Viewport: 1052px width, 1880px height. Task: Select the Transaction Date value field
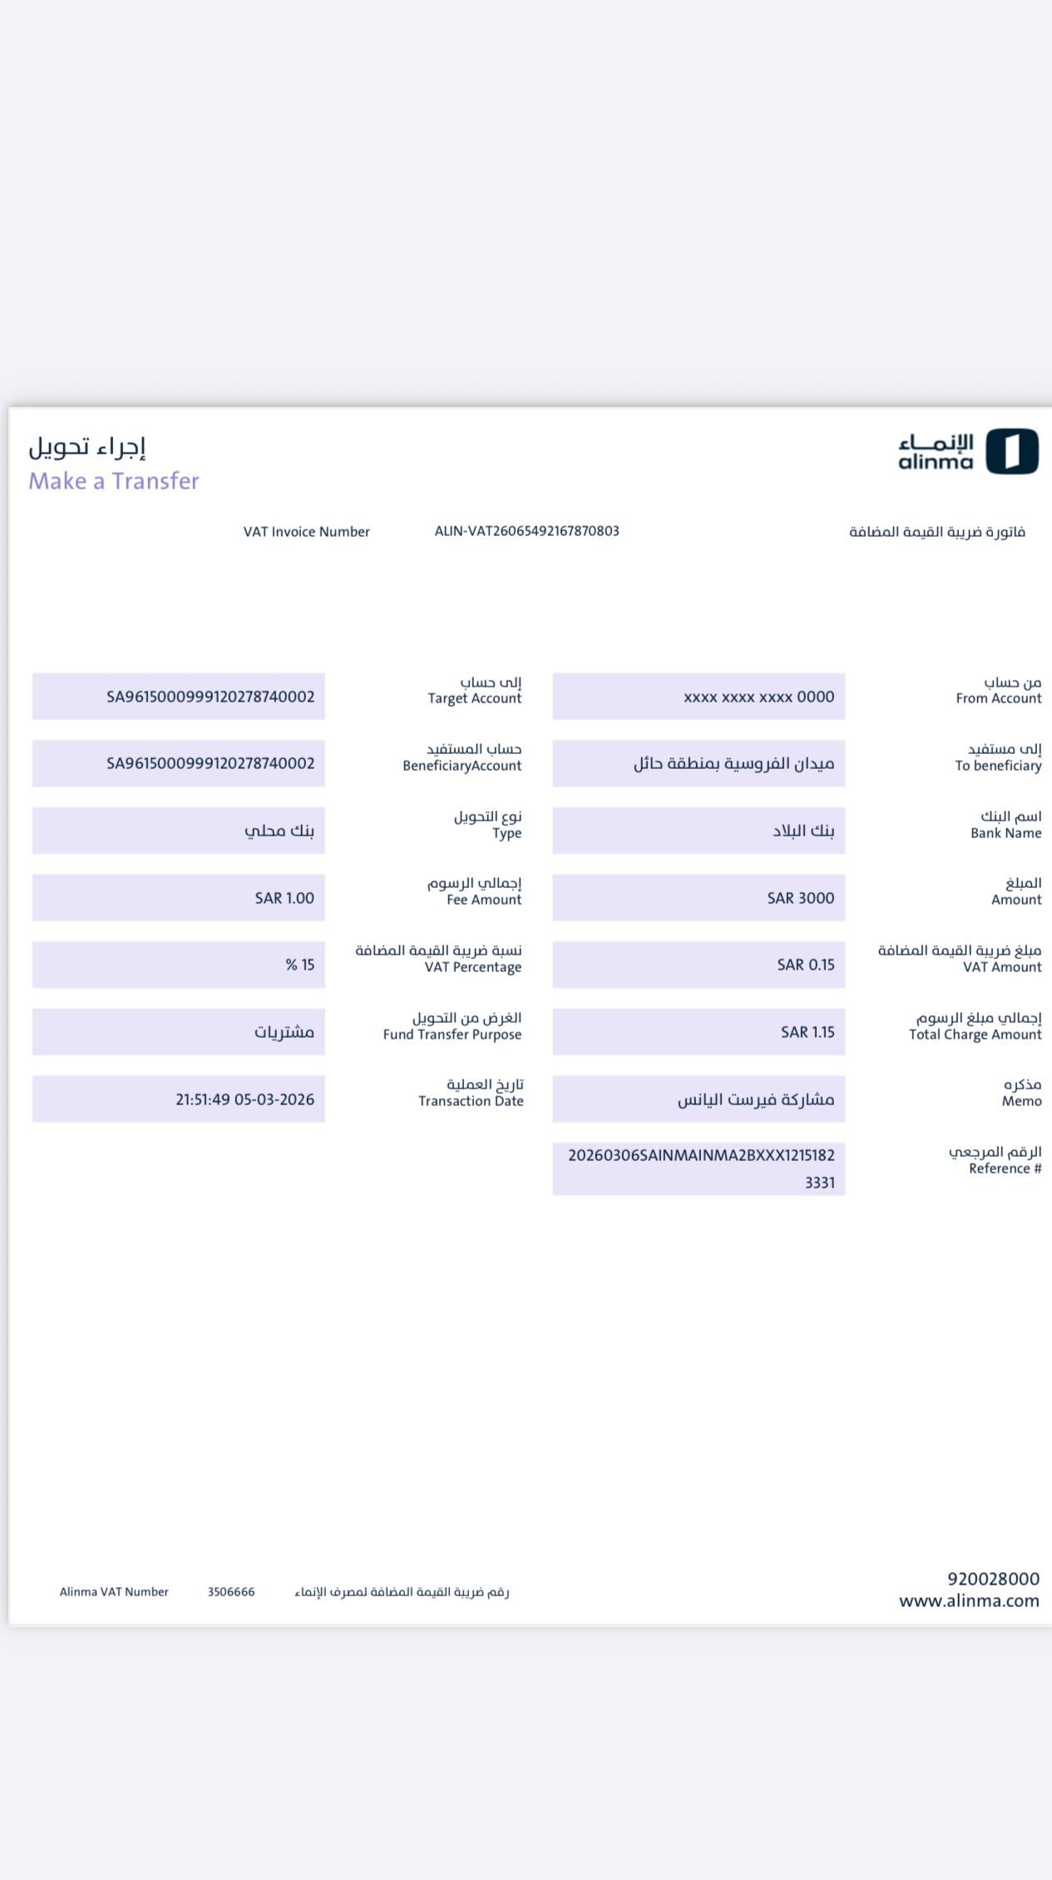point(179,1099)
